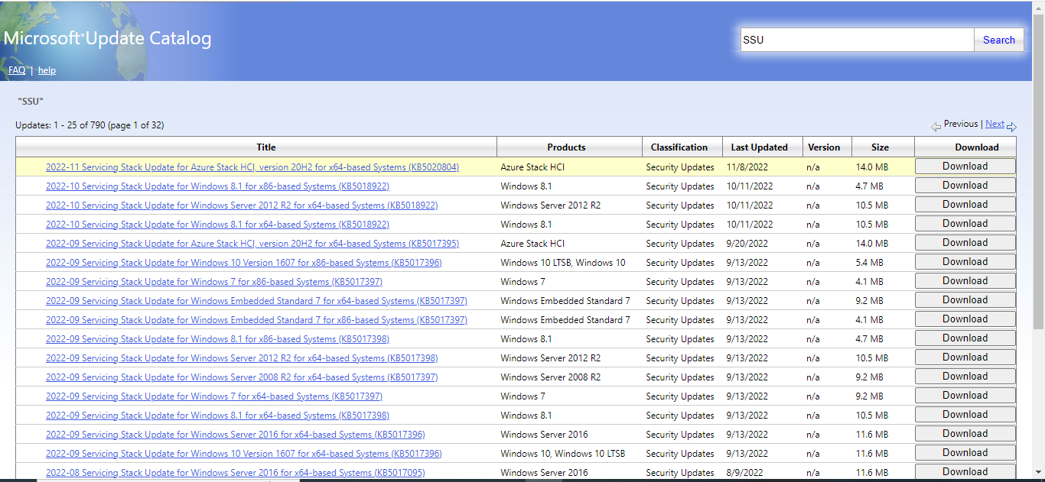Sort by the Title column header
This screenshot has height=482, width=1045.
click(266, 147)
